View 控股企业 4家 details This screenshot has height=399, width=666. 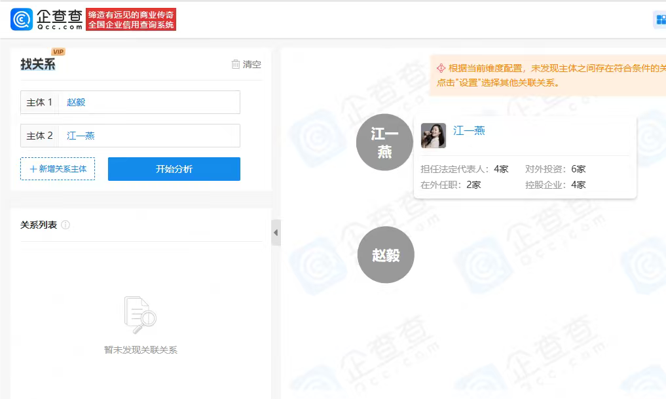[555, 185]
